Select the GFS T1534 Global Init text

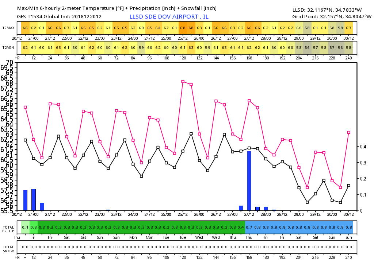click(60, 17)
